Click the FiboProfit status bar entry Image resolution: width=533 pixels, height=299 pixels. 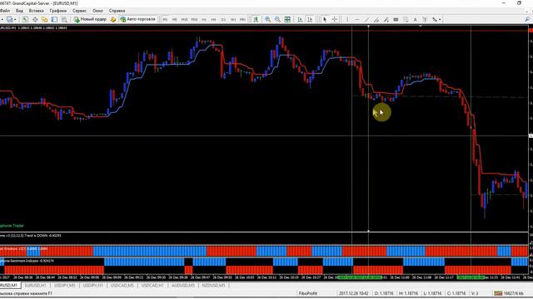coord(308,293)
